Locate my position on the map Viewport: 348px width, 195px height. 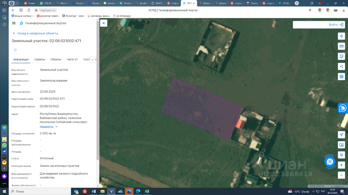click(341, 135)
